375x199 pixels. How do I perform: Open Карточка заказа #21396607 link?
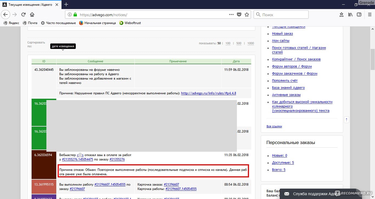tap(171, 185)
